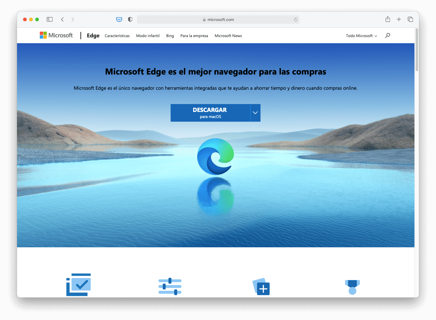
Task: Show all tabs with the tab overview control
Action: 410,19
